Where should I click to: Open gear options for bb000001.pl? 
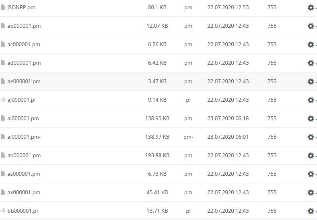click(x=311, y=211)
